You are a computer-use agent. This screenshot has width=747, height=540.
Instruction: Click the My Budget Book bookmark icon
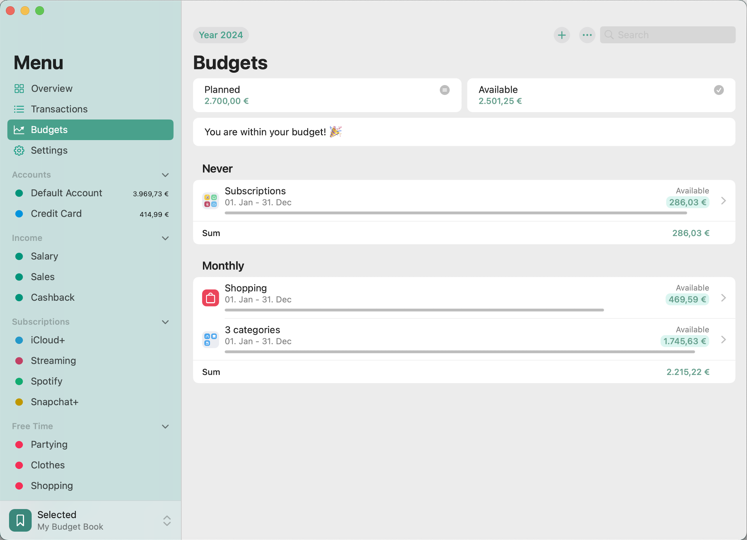point(20,520)
